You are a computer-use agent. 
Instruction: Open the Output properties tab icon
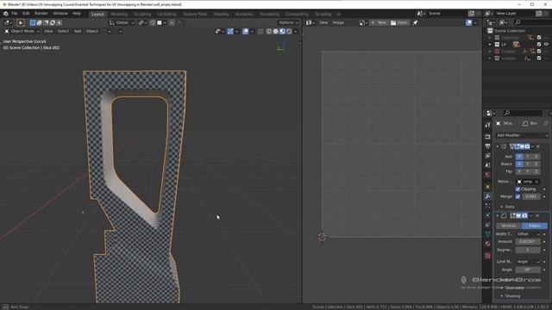(x=487, y=146)
